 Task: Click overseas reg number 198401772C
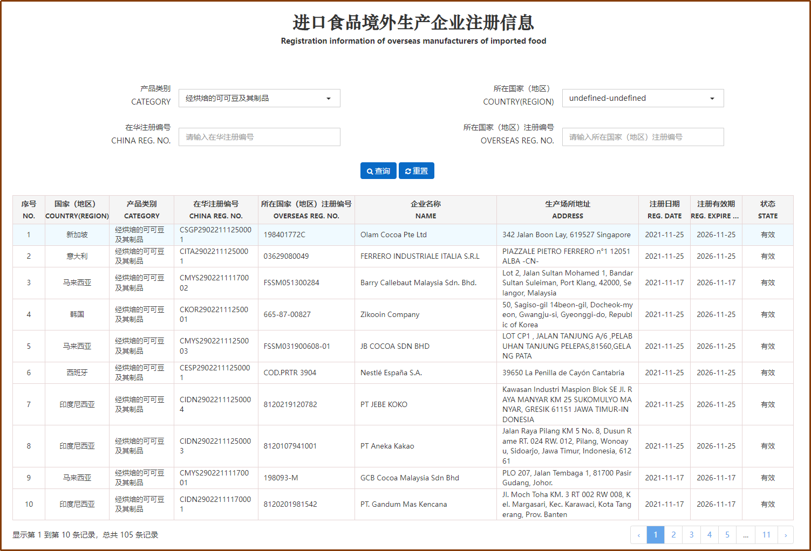click(284, 235)
